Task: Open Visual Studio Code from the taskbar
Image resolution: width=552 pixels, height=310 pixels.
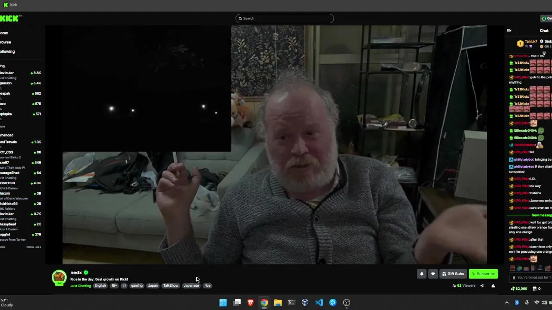Action: pyautogui.click(x=319, y=303)
